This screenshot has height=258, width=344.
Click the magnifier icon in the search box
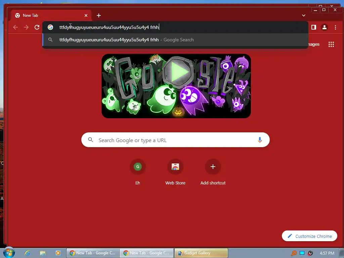tap(91, 140)
